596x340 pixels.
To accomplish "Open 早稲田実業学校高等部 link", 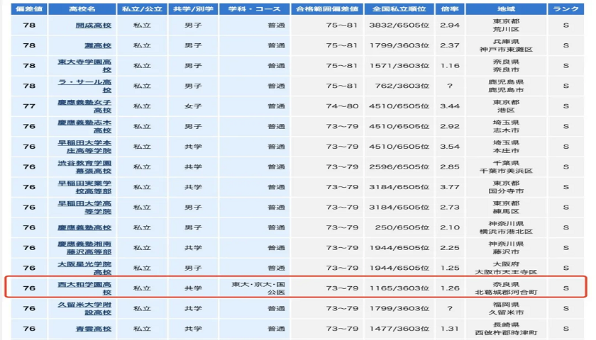I will (84, 187).
